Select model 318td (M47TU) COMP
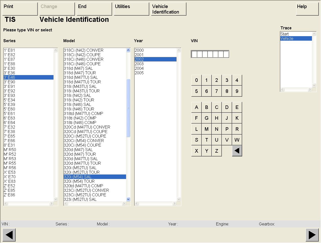Viewport: 321px width, 243px height. (x=95, y=113)
